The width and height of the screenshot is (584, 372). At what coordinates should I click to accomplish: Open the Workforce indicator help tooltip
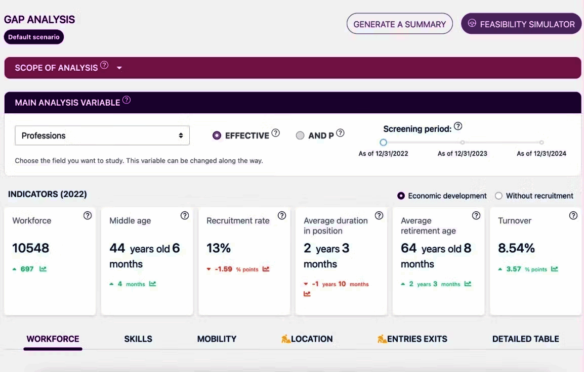(x=87, y=215)
